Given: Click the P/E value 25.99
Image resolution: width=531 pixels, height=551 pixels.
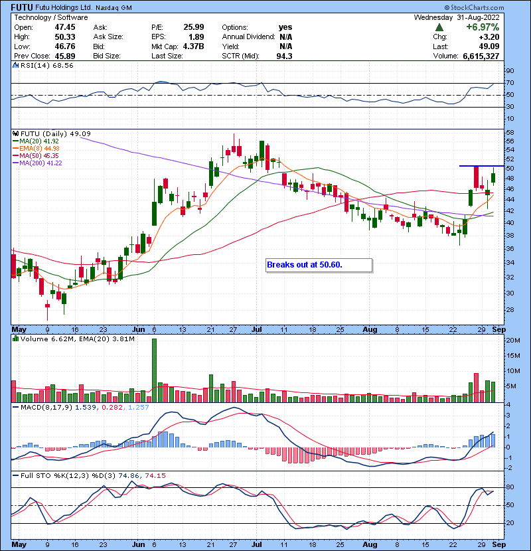Looking at the screenshot, I should point(194,27).
